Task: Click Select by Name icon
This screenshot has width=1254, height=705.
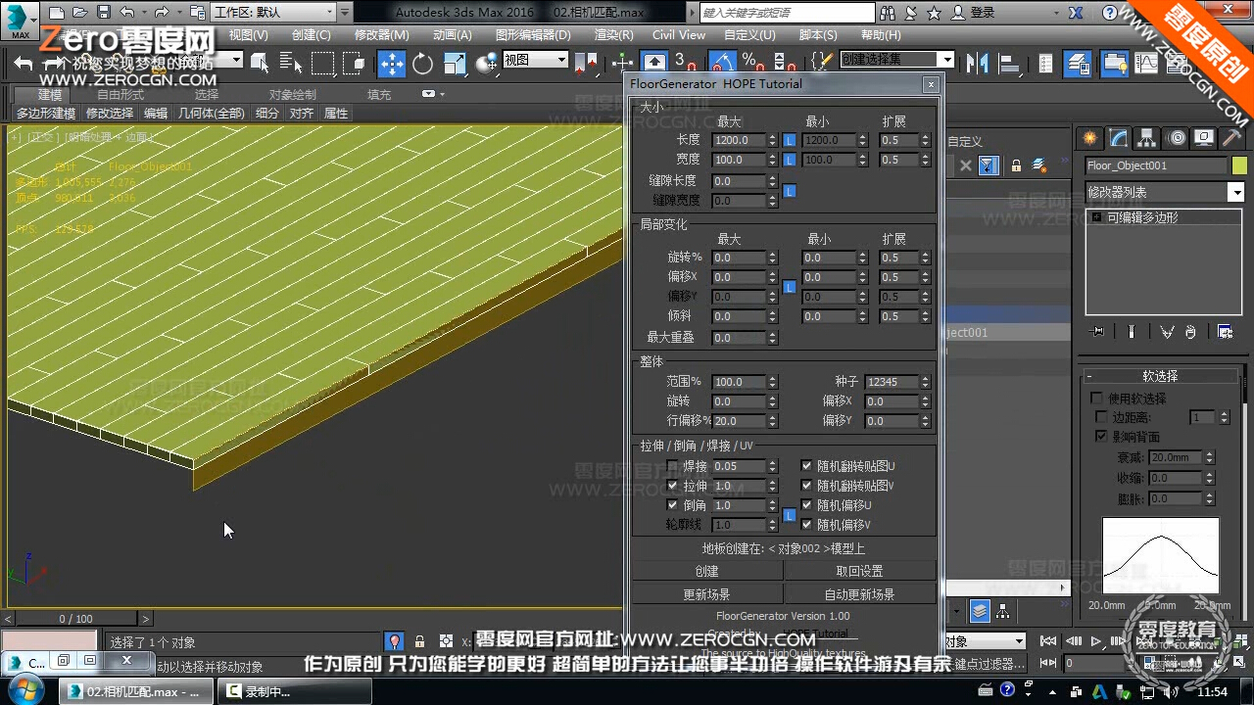Action: (291, 63)
